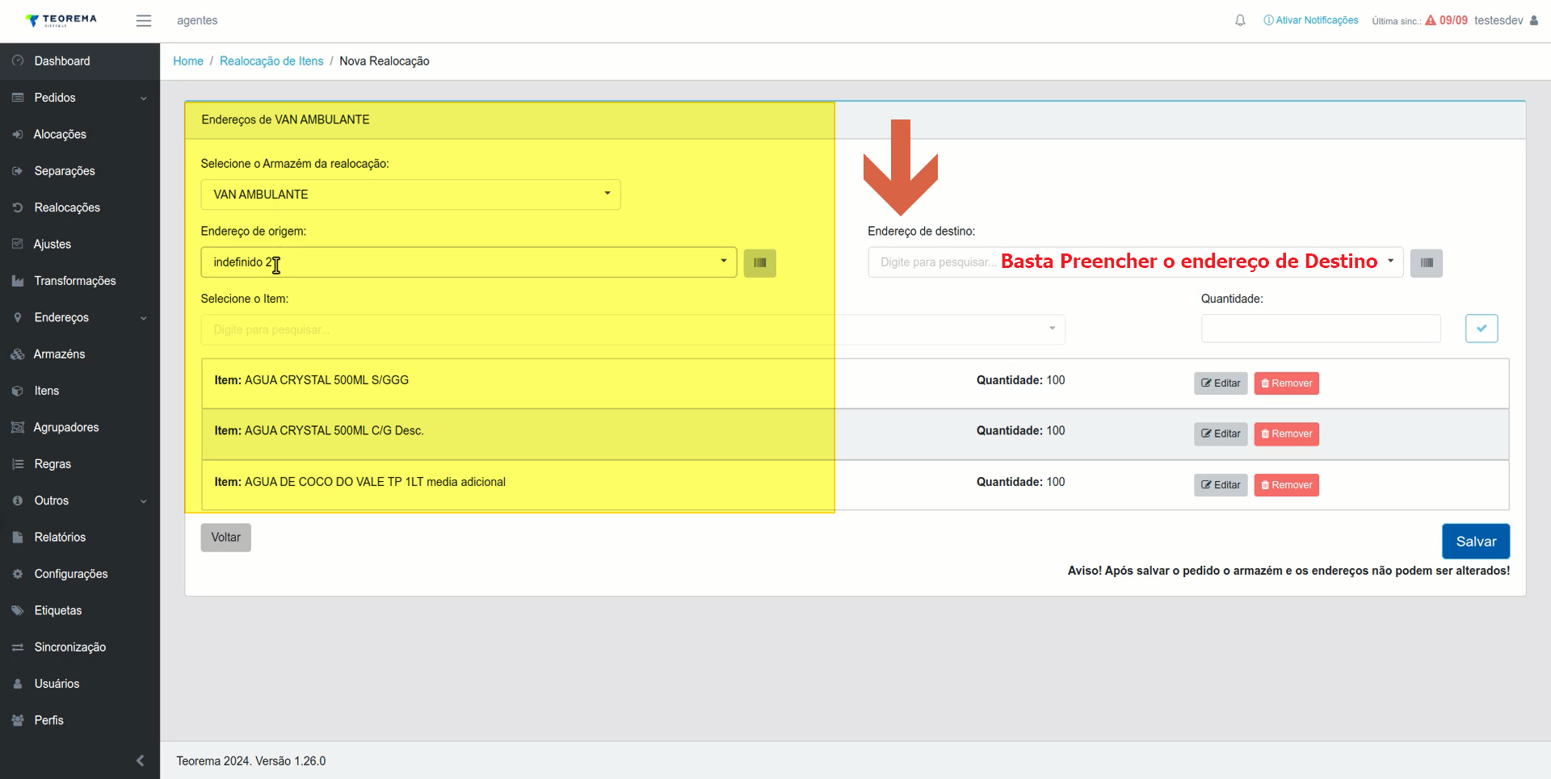Click the Quantidade input field
The width and height of the screenshot is (1551, 779).
point(1321,329)
